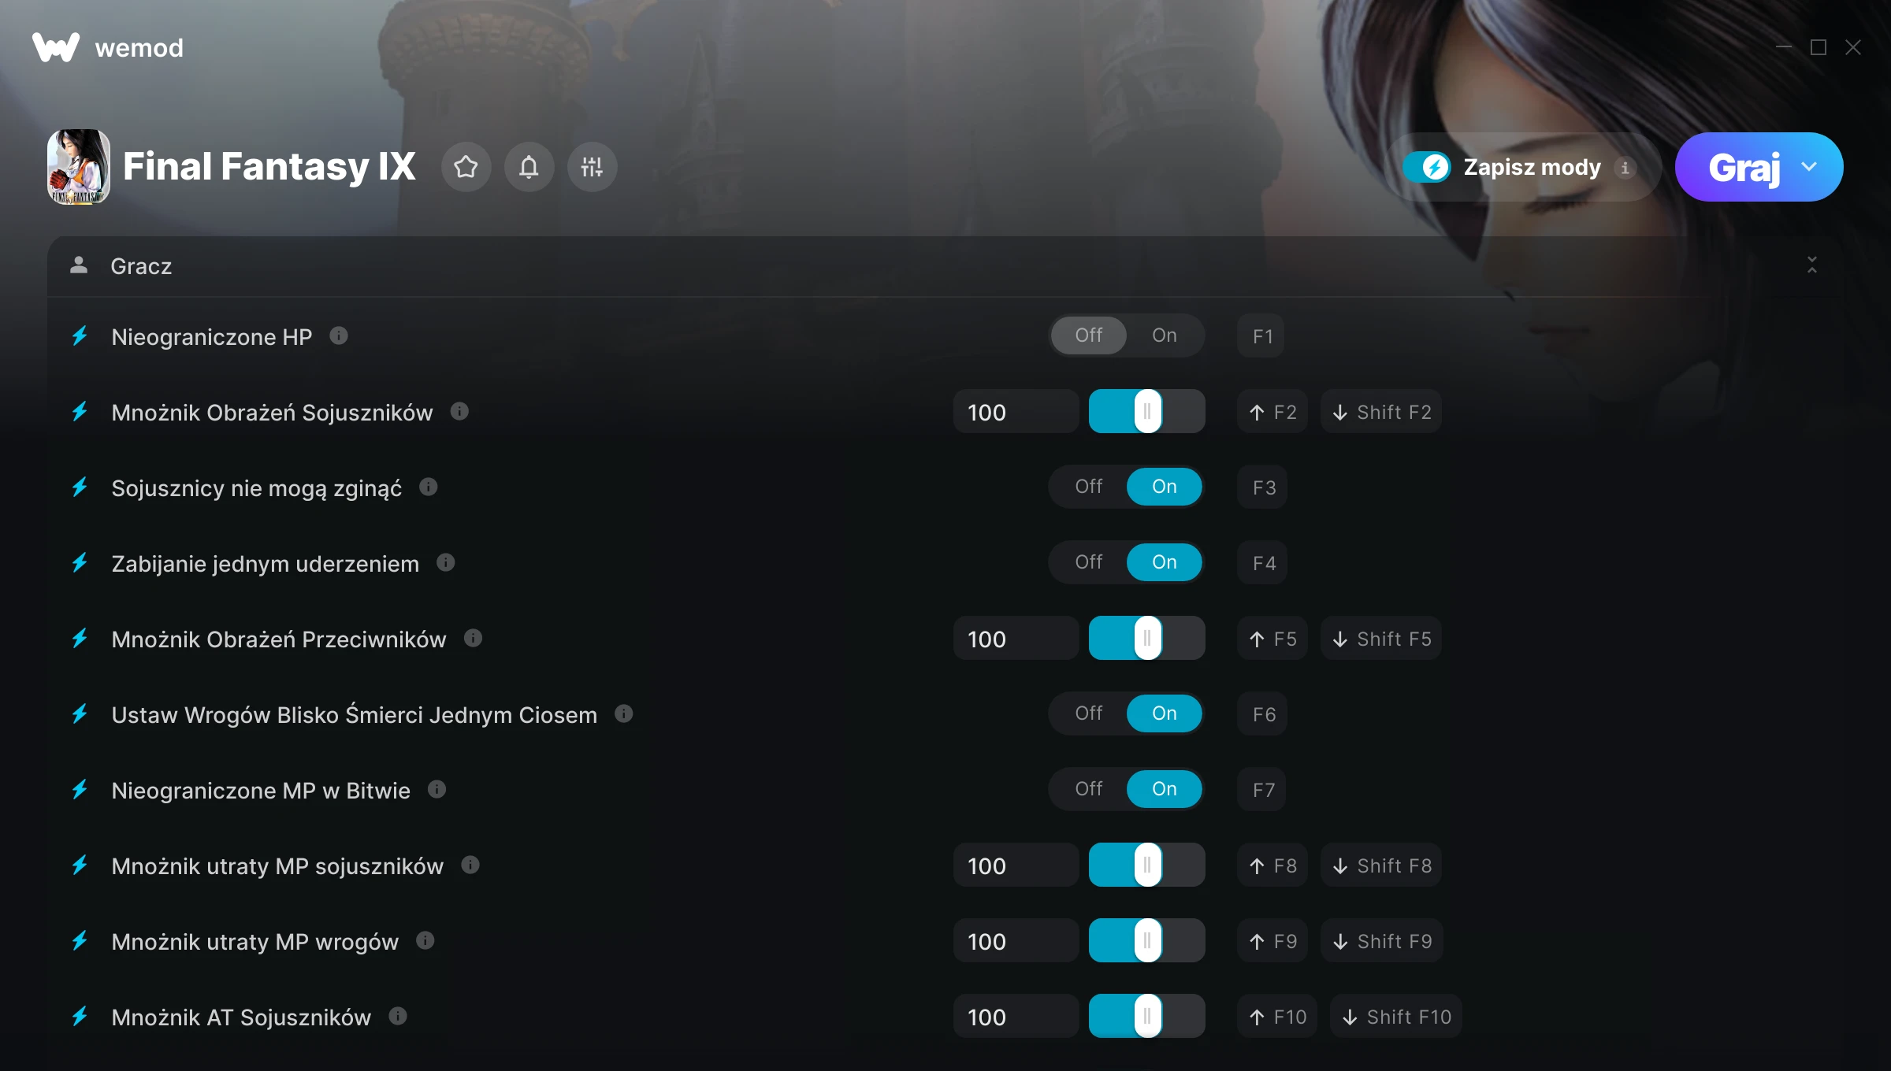Collapse the Gracz section
Viewport: 1891px width, 1071px height.
pyautogui.click(x=1812, y=265)
